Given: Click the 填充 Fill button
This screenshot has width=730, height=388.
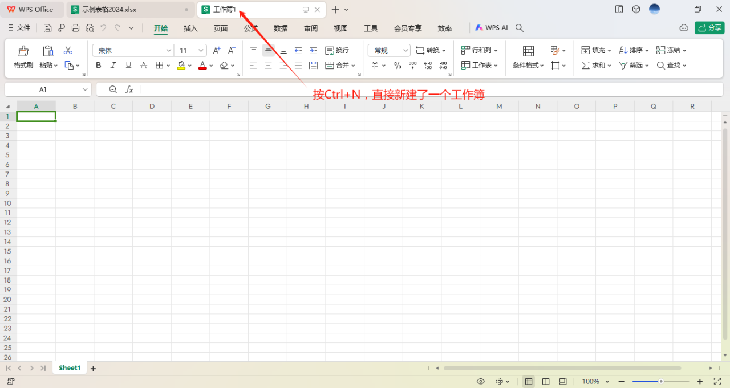Looking at the screenshot, I should click(x=597, y=50).
